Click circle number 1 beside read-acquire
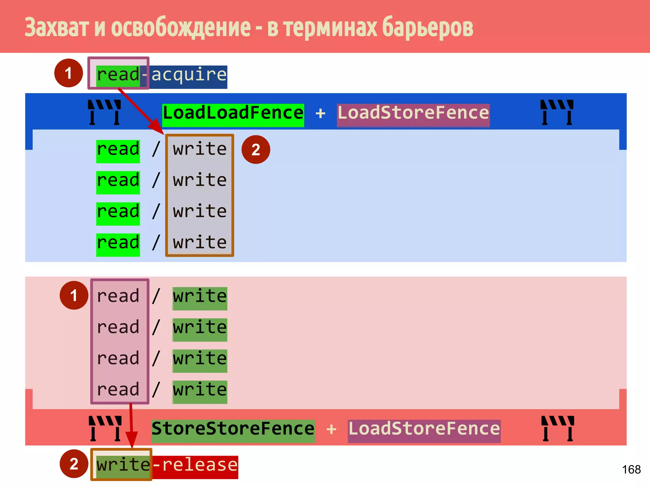This screenshot has width=650, height=488. pos(69,73)
